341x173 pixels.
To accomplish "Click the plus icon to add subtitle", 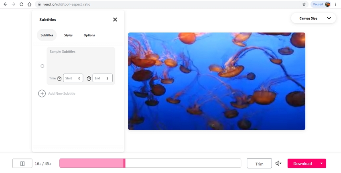I will pyautogui.click(x=42, y=94).
